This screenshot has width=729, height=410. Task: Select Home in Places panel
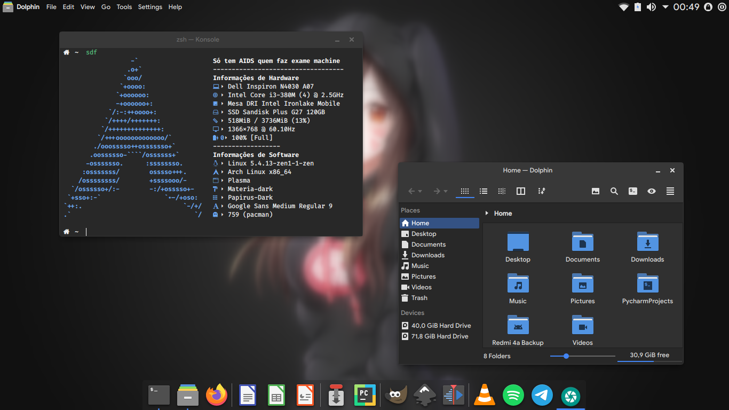point(439,223)
